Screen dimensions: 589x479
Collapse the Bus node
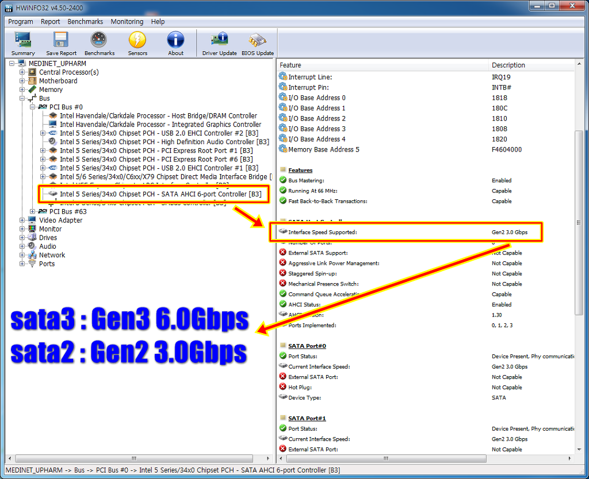click(x=22, y=98)
